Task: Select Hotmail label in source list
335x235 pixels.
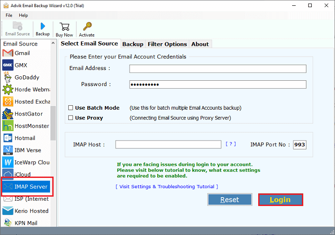Action: point(25,138)
